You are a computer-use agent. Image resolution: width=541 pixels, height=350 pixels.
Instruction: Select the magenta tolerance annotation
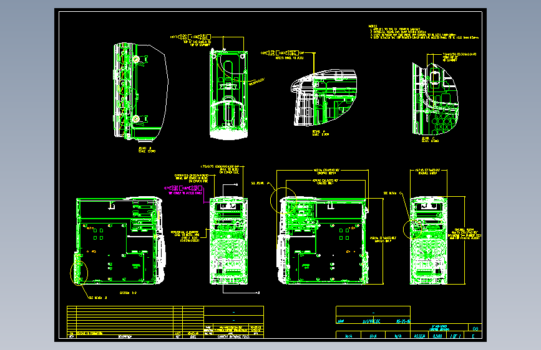183,190
